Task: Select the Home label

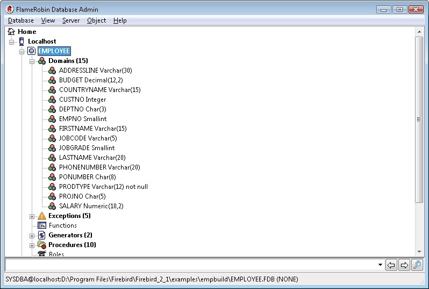Action: click(27, 32)
